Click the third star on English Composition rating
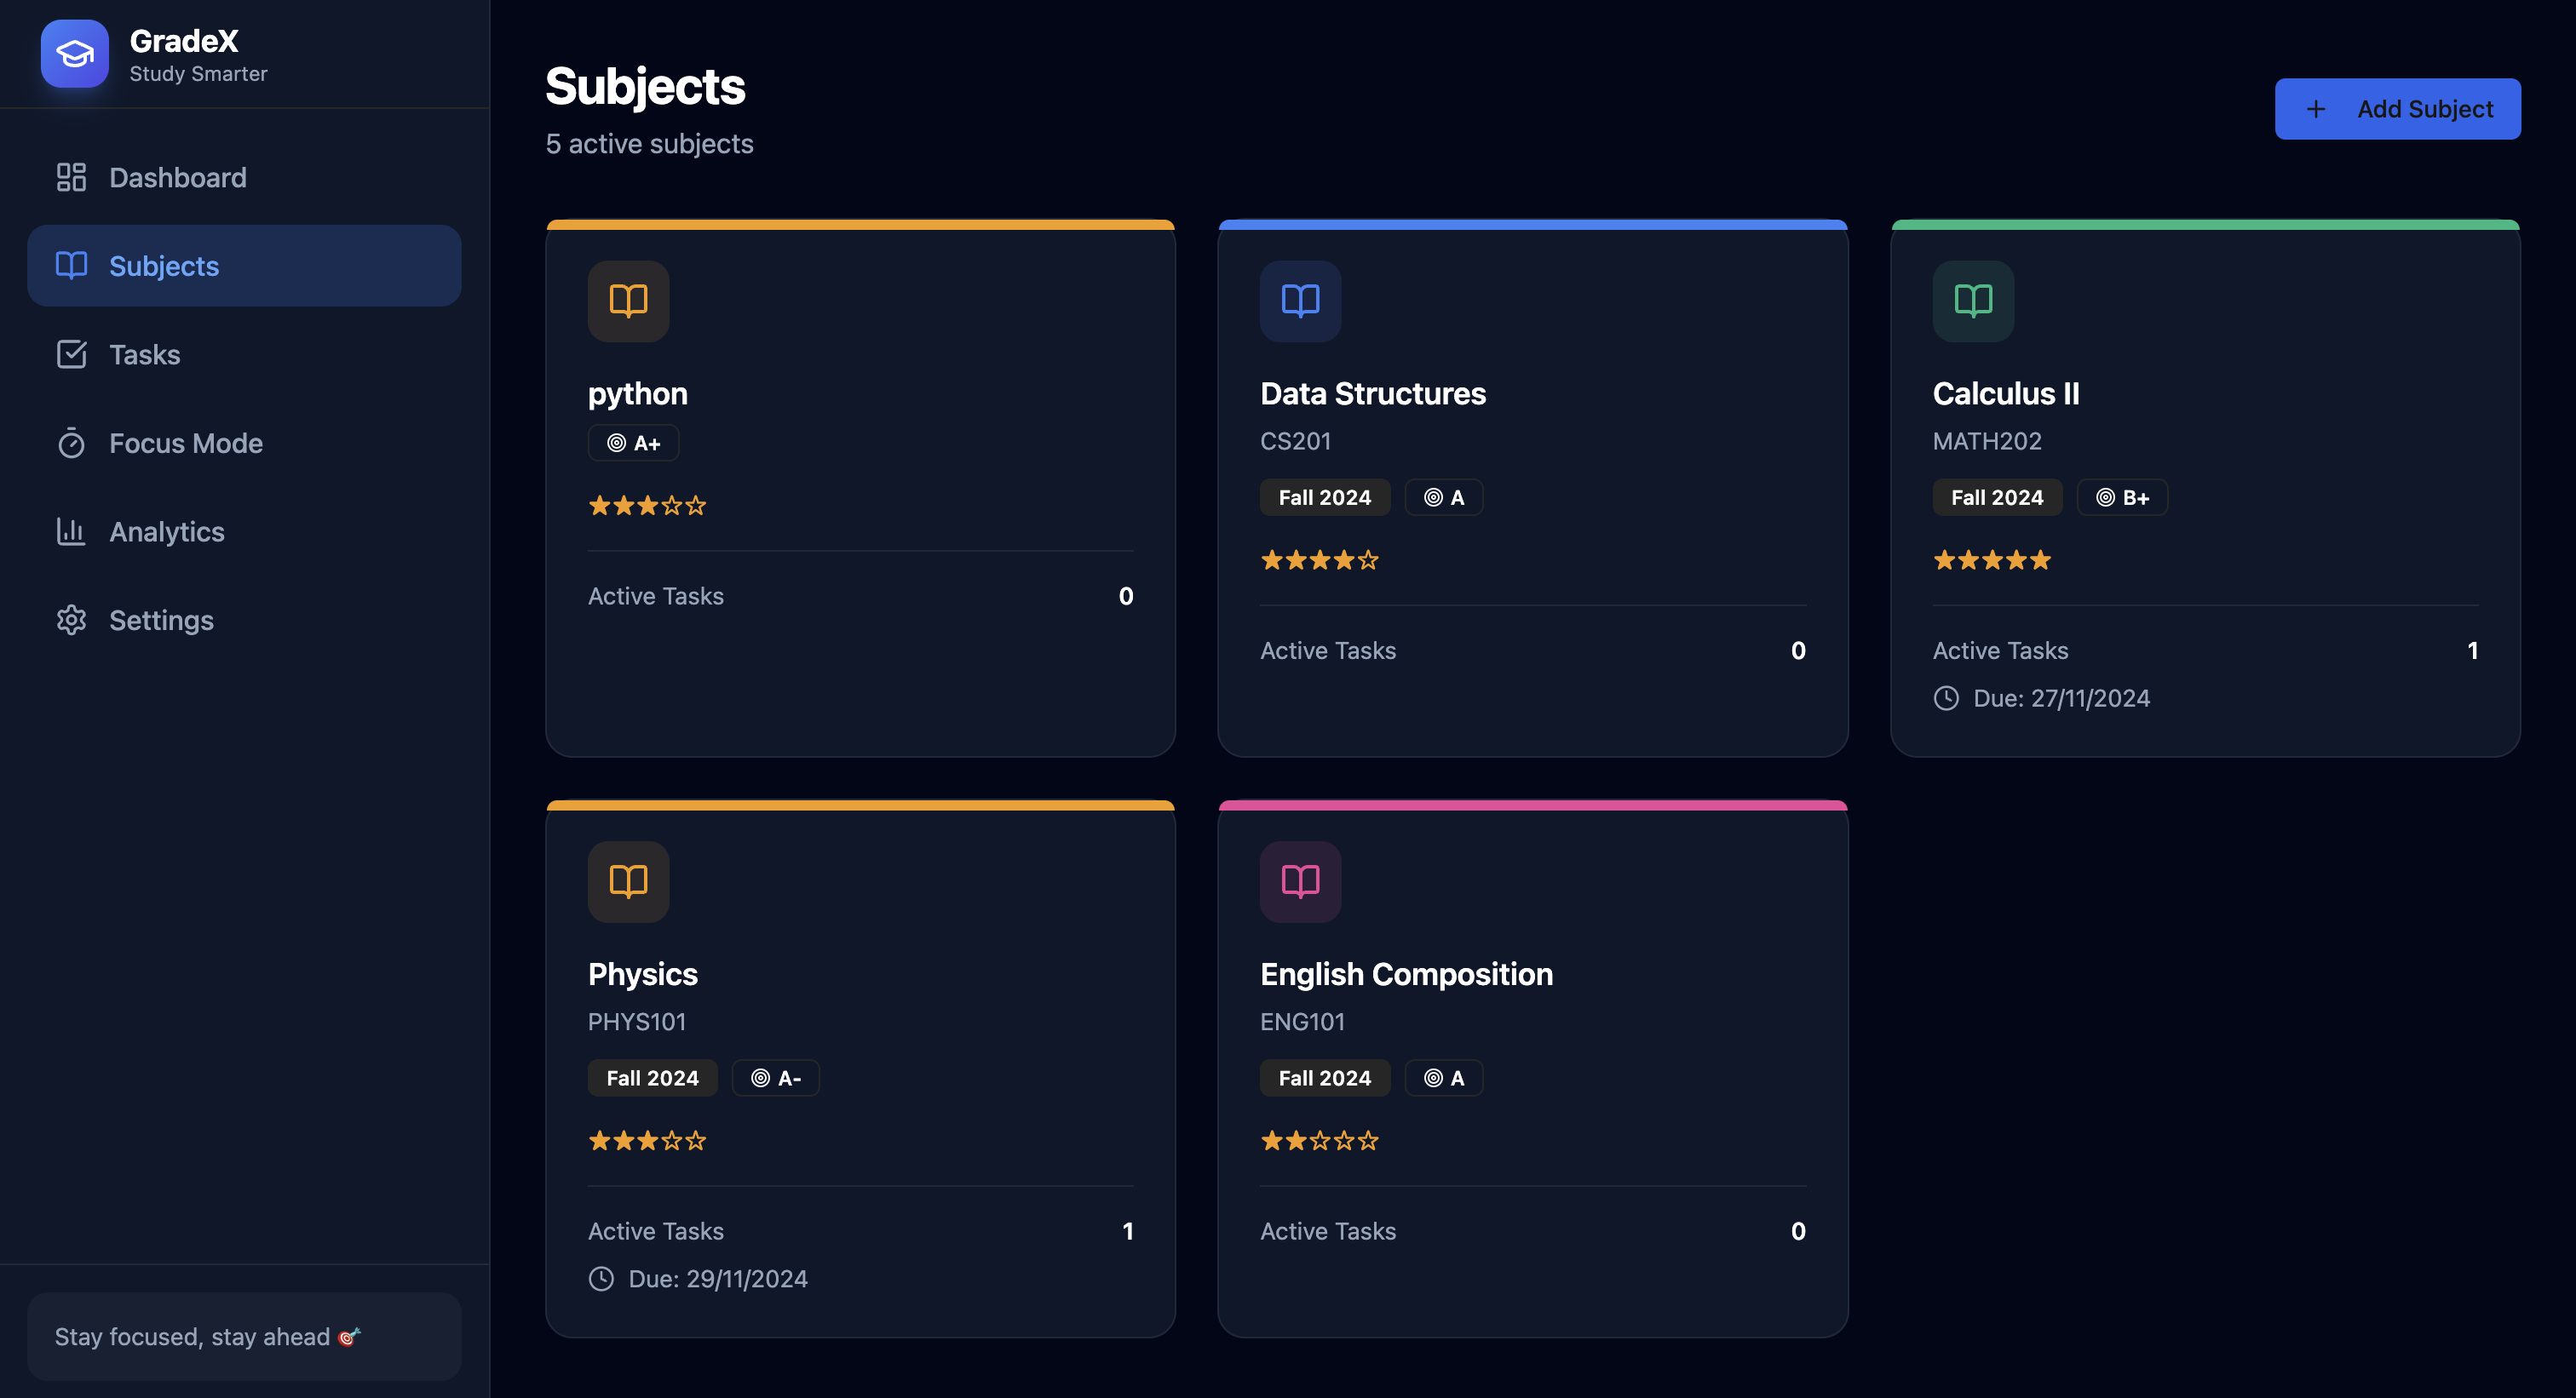The width and height of the screenshot is (2576, 1398). (x=1320, y=1141)
